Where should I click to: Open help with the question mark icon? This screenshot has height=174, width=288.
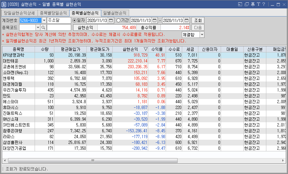click(264, 4)
